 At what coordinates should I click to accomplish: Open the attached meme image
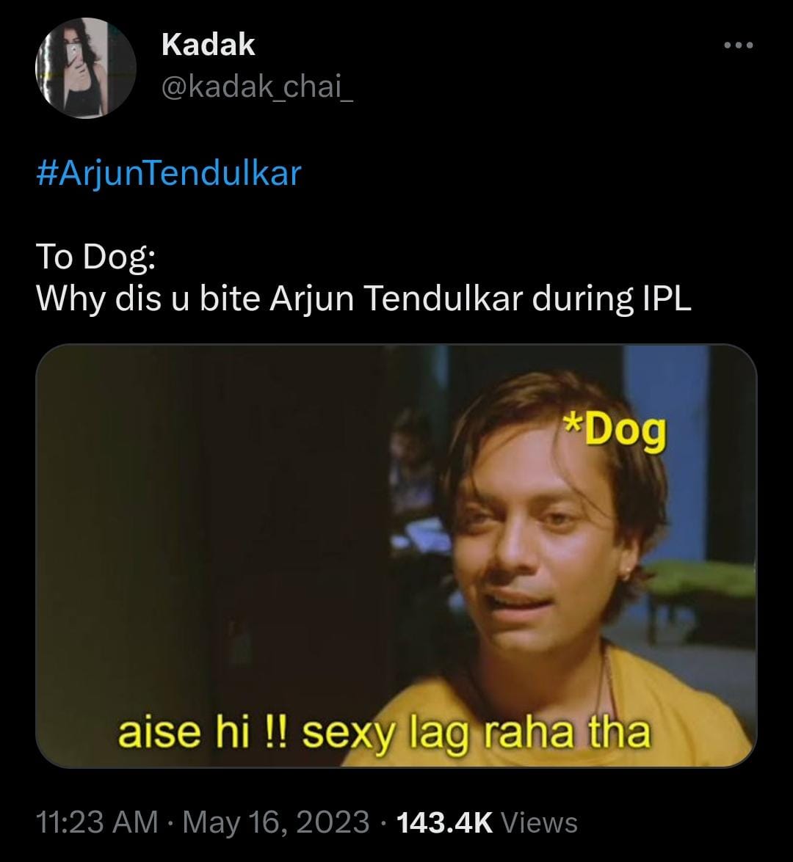(396, 555)
